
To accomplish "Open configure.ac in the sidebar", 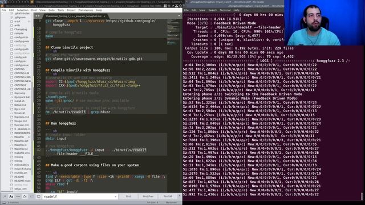I will [x=22, y=65].
